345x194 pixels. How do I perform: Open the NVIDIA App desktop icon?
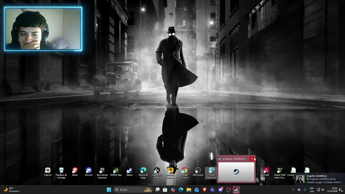point(116,172)
